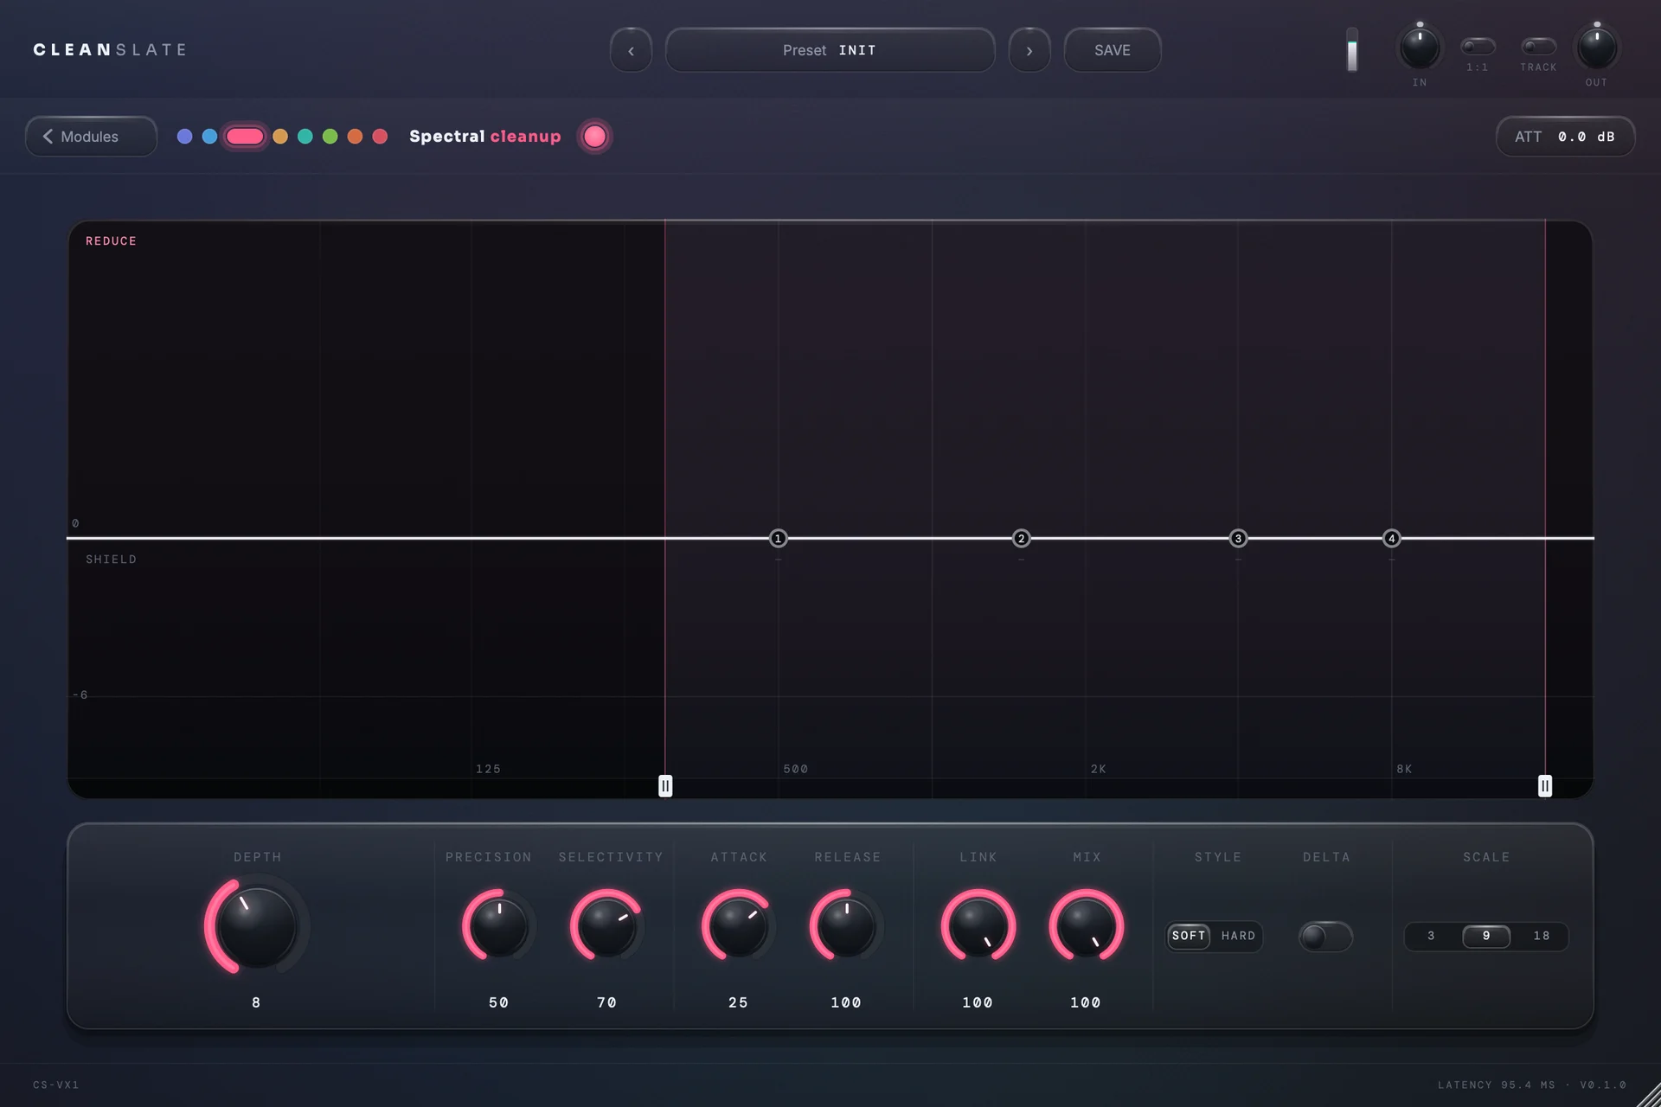This screenshot has width=1661, height=1107.
Task: Select band node 3
Action: point(1238,539)
